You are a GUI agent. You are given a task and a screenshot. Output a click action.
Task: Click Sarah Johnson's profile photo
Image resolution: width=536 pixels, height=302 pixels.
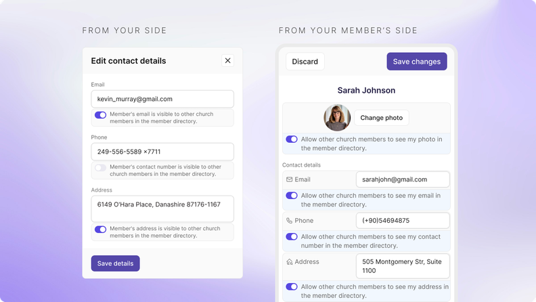[337, 118]
